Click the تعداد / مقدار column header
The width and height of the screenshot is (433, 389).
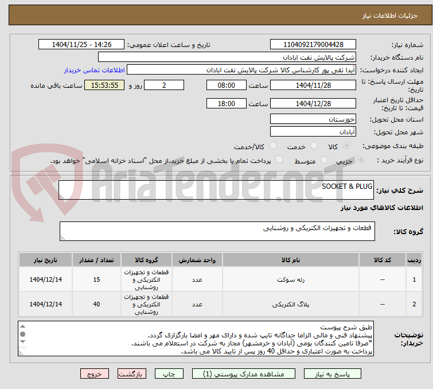96,260
